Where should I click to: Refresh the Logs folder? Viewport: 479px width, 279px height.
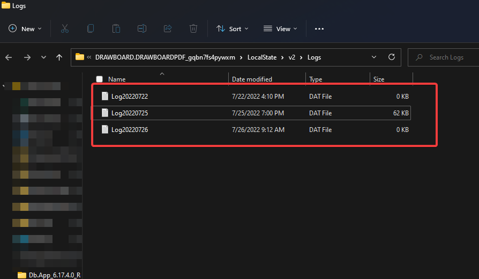[392, 57]
